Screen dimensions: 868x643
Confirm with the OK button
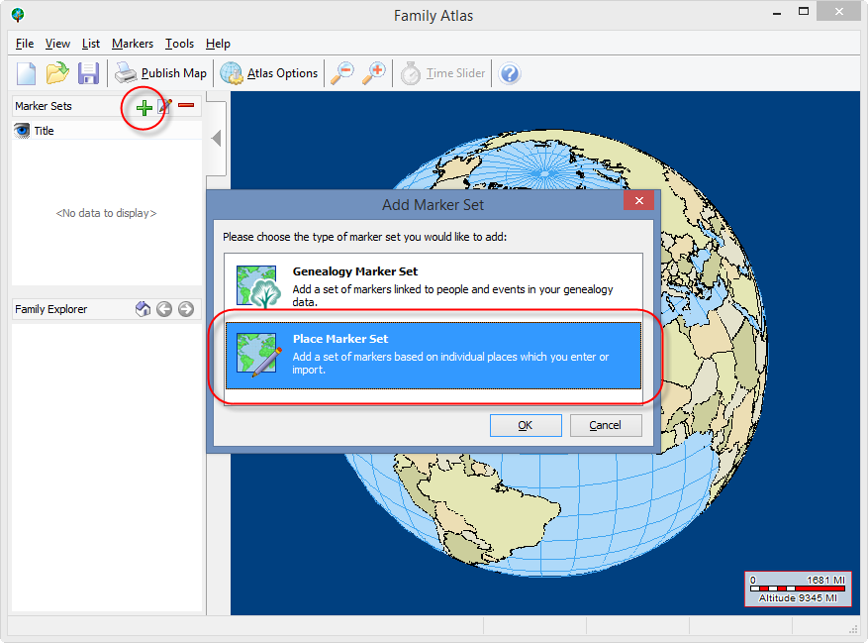(x=526, y=425)
